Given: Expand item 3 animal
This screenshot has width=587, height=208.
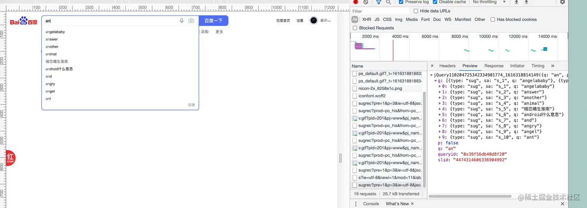Looking at the screenshot, I should 440,103.
